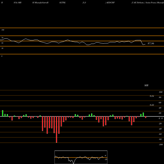The image size is (164, 164).
Task: Click the AEDCHF symbol in header
Action: pos(110,3)
